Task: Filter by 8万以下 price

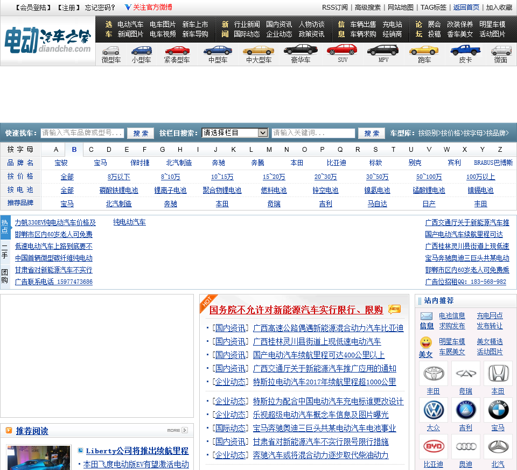Action: pos(118,177)
